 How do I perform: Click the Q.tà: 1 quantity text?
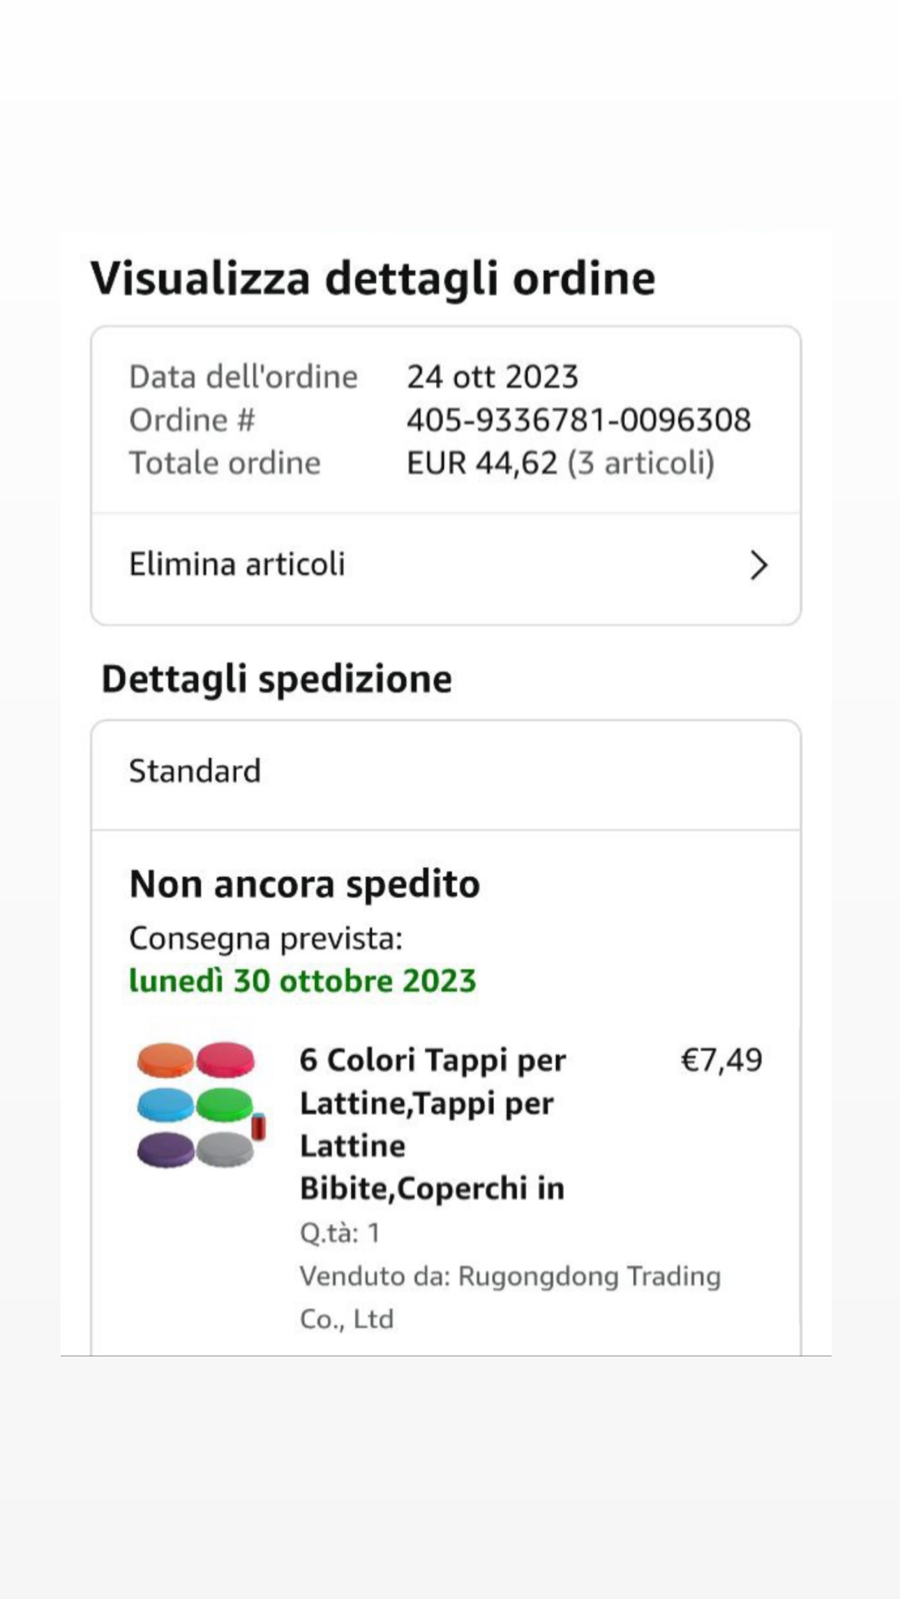tap(340, 1233)
